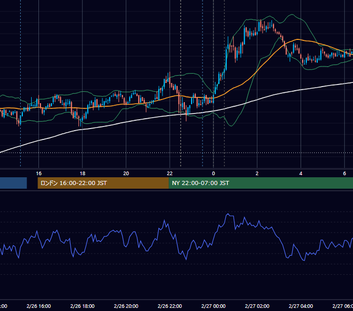Click the 2/26 16:00 date label
Viewport: 353px width, 311px height.
[39, 306]
